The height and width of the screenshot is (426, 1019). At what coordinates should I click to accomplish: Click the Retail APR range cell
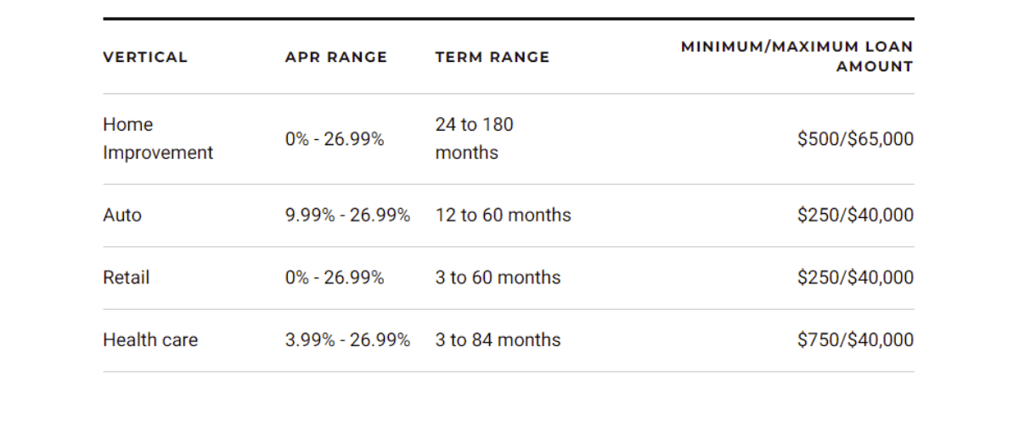click(335, 277)
